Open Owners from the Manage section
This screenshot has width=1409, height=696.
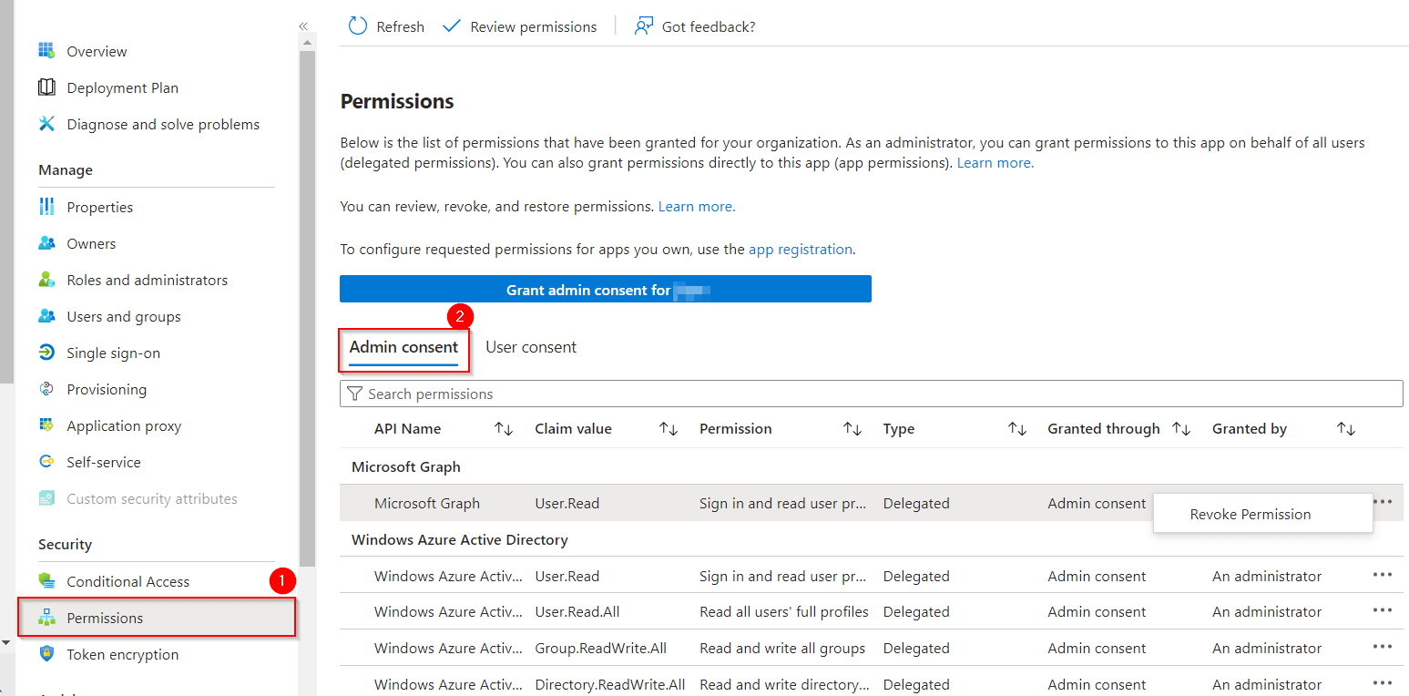tap(91, 243)
